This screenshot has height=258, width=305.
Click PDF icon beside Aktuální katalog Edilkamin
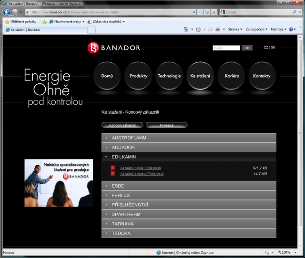click(x=113, y=173)
